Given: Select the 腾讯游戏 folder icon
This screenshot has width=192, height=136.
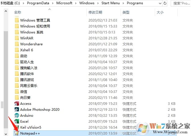Looking at the screenshot, I should [17, 80].
